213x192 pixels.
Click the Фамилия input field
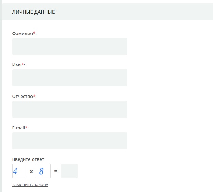point(69,46)
